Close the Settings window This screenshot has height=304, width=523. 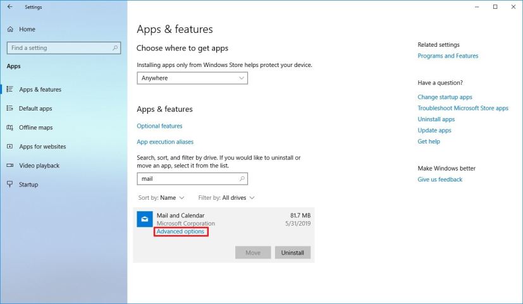coord(514,7)
